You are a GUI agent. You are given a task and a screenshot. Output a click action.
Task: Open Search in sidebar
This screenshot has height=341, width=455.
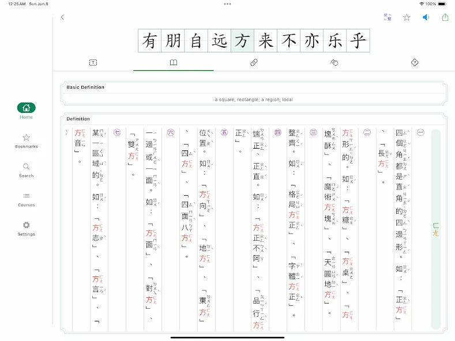(26, 170)
